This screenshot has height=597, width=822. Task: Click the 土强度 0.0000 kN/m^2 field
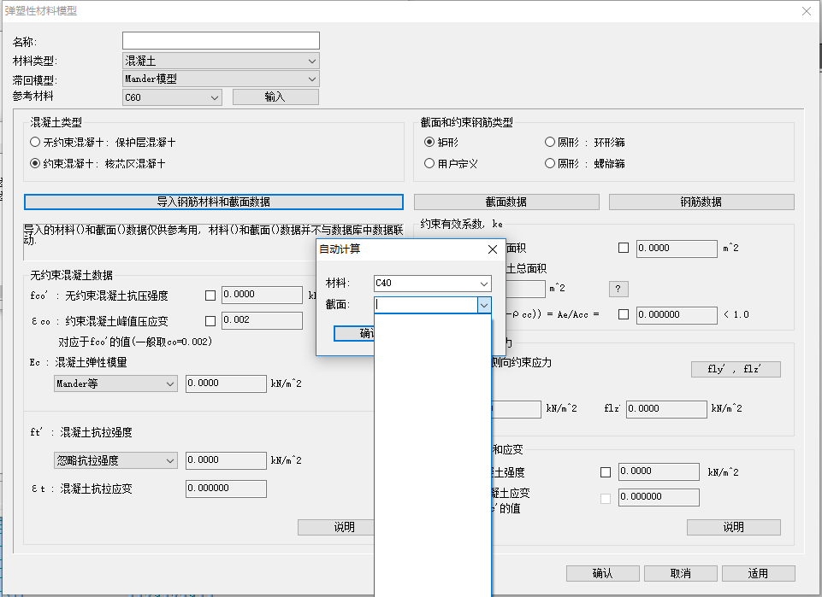point(659,471)
